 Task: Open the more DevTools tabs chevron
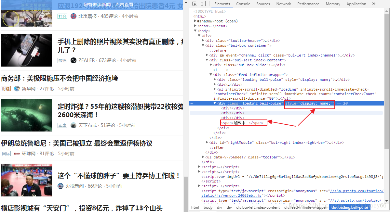(374, 4)
